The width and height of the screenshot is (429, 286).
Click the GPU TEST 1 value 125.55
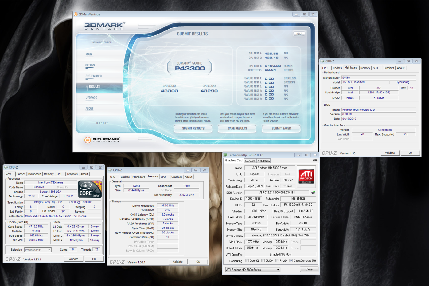[271, 54]
